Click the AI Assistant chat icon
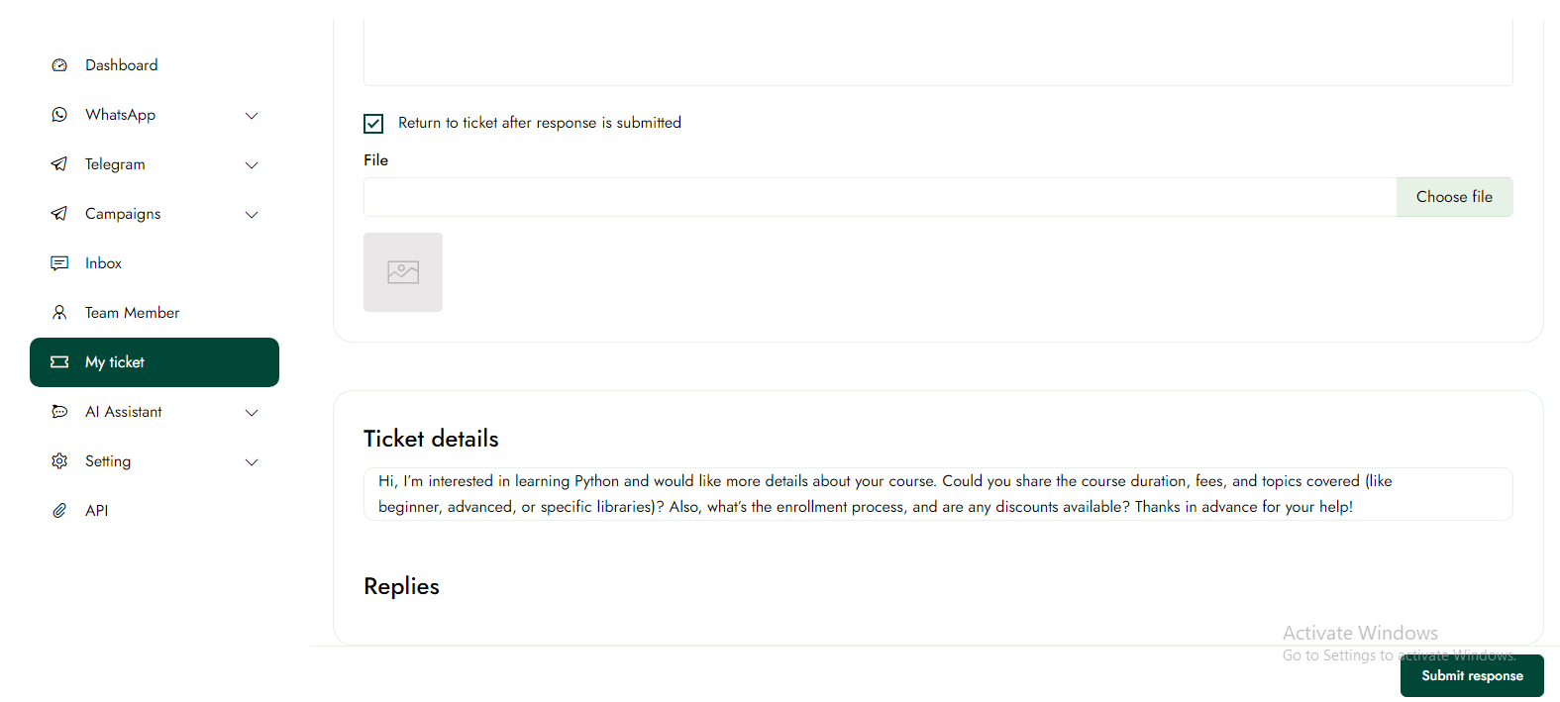Screen dimensions: 1560x702 pyautogui.click(x=59, y=412)
